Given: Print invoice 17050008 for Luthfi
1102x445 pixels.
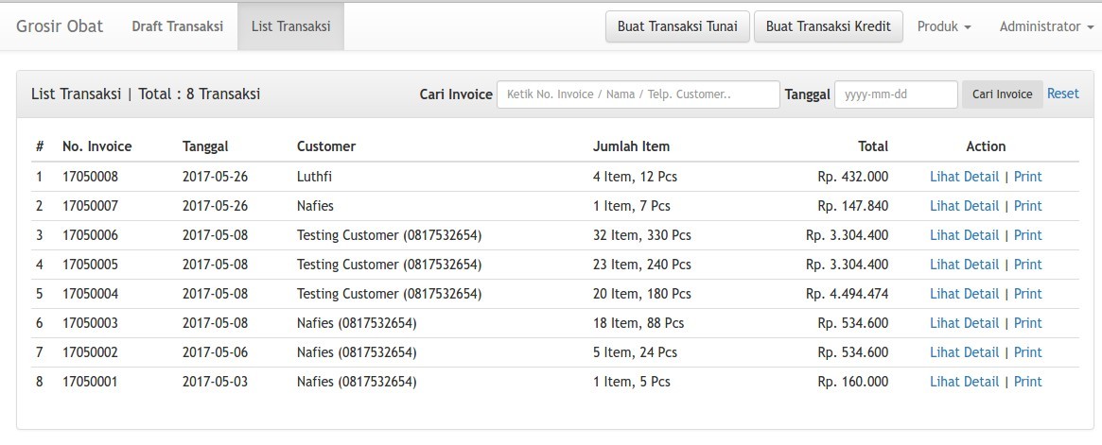Looking at the screenshot, I should 1027,177.
